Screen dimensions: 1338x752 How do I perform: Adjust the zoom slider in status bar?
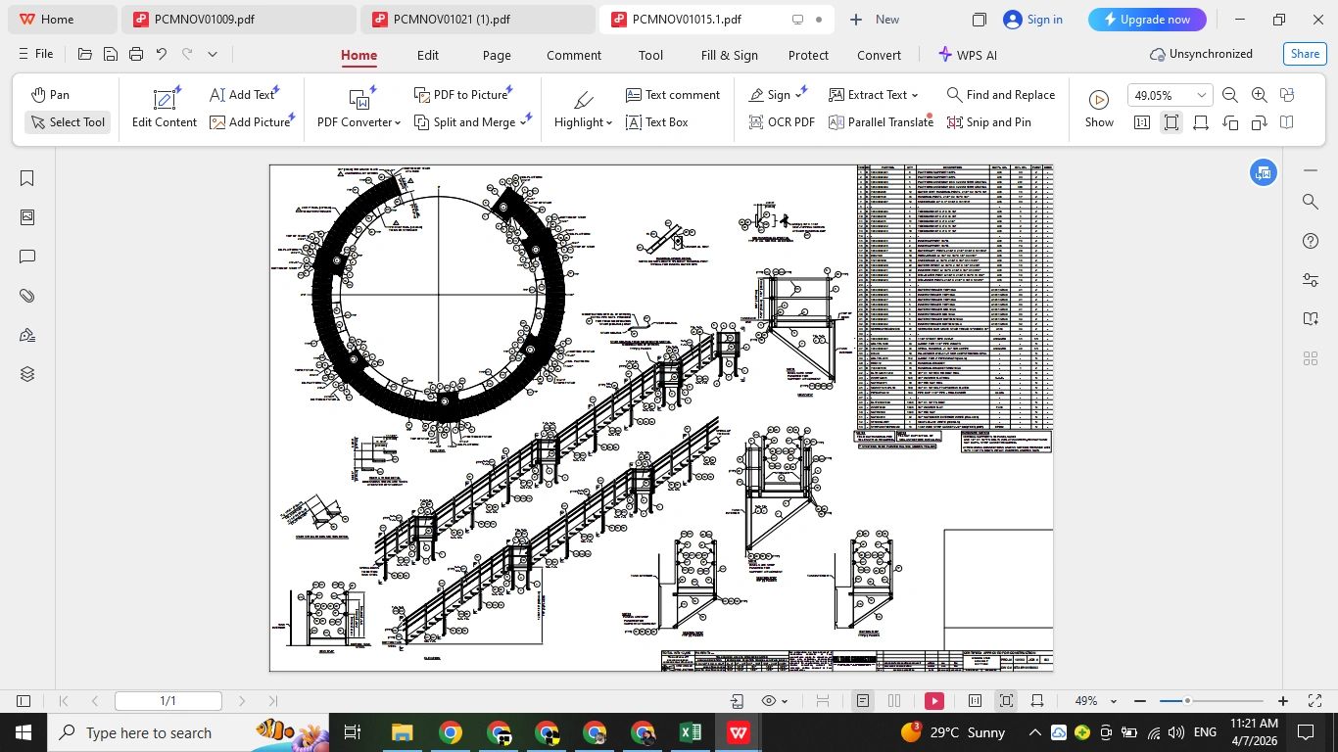coord(1187,701)
